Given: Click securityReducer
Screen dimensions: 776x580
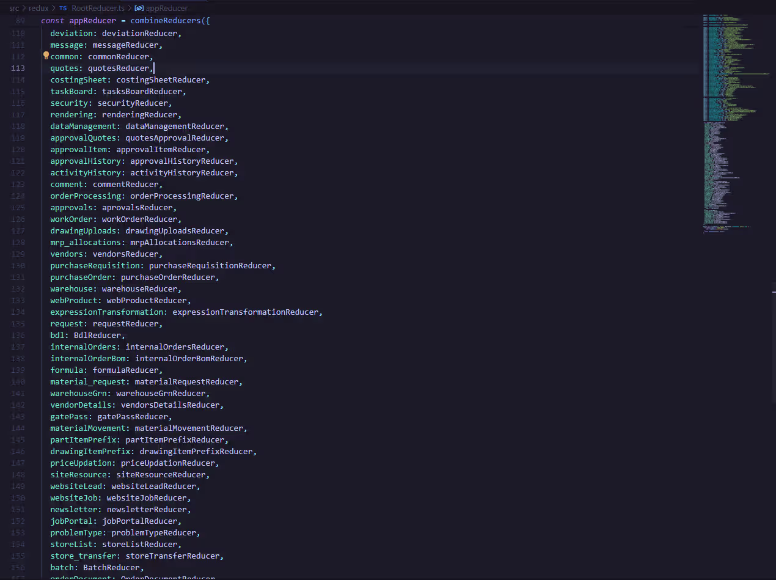Looking at the screenshot, I should (x=133, y=103).
